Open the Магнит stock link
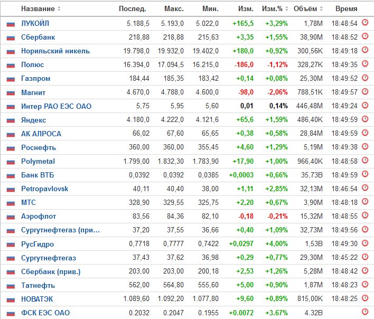This screenshot has width=374, height=319. tap(33, 92)
